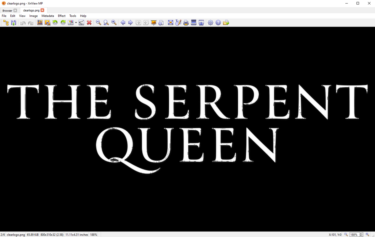
Task: Open Settings gear icon
Action: (x=210, y=23)
